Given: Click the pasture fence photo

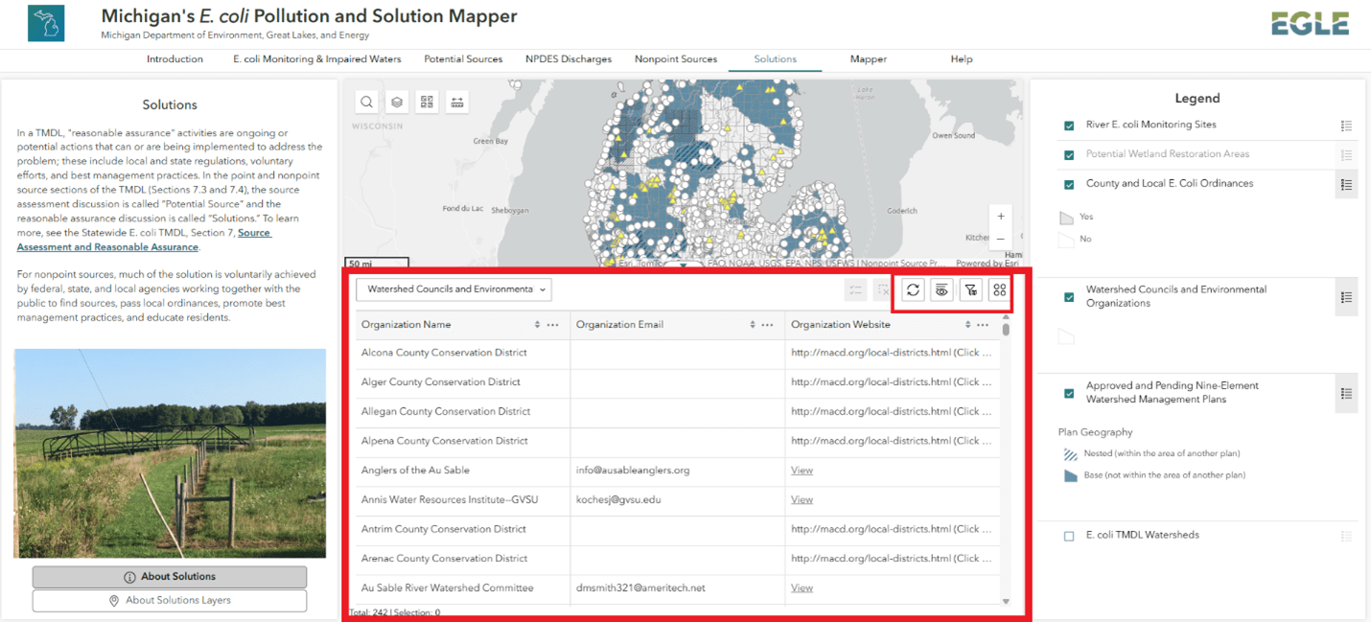Looking at the screenshot, I should [170, 452].
